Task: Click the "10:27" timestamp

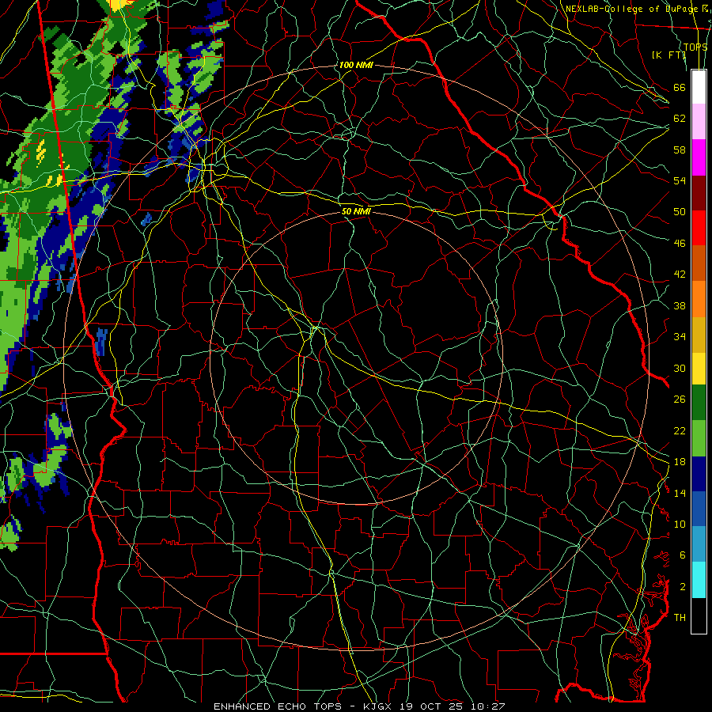Action: (488, 706)
